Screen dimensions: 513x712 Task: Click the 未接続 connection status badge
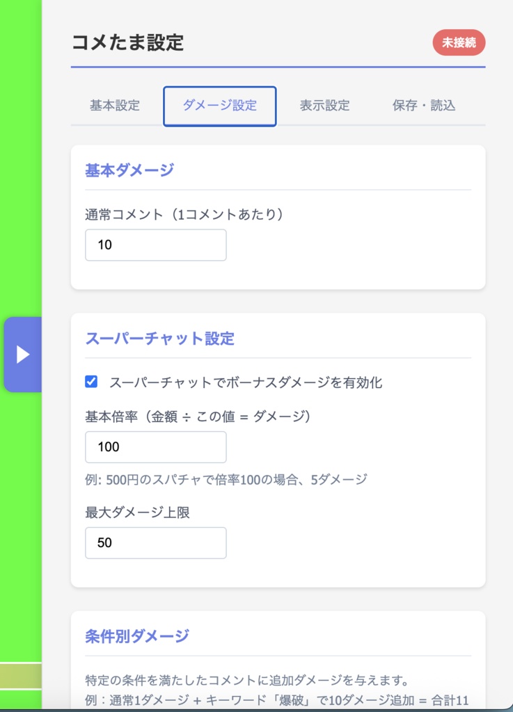point(460,42)
